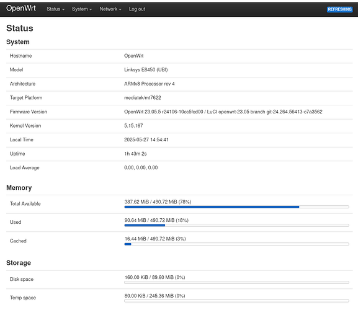Click the Used memory progress bar
The image size is (358, 310).
click(x=236, y=226)
